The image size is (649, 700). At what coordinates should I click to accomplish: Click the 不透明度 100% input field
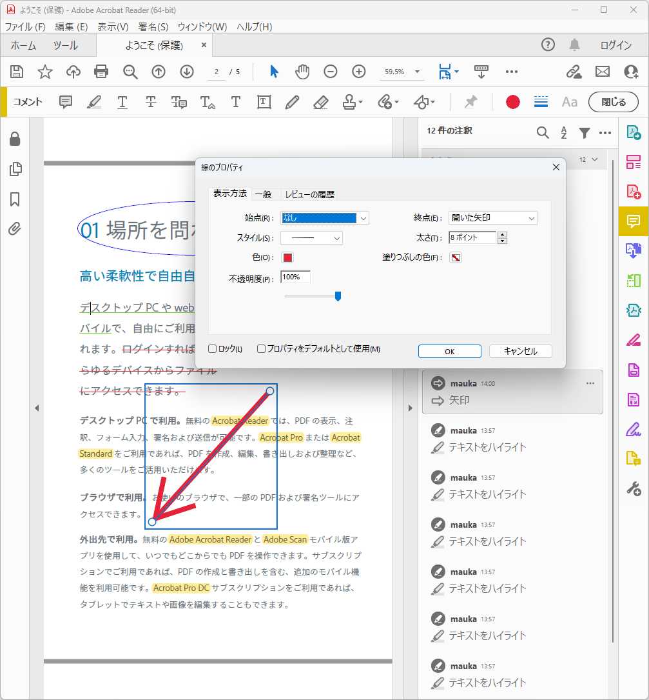295,277
